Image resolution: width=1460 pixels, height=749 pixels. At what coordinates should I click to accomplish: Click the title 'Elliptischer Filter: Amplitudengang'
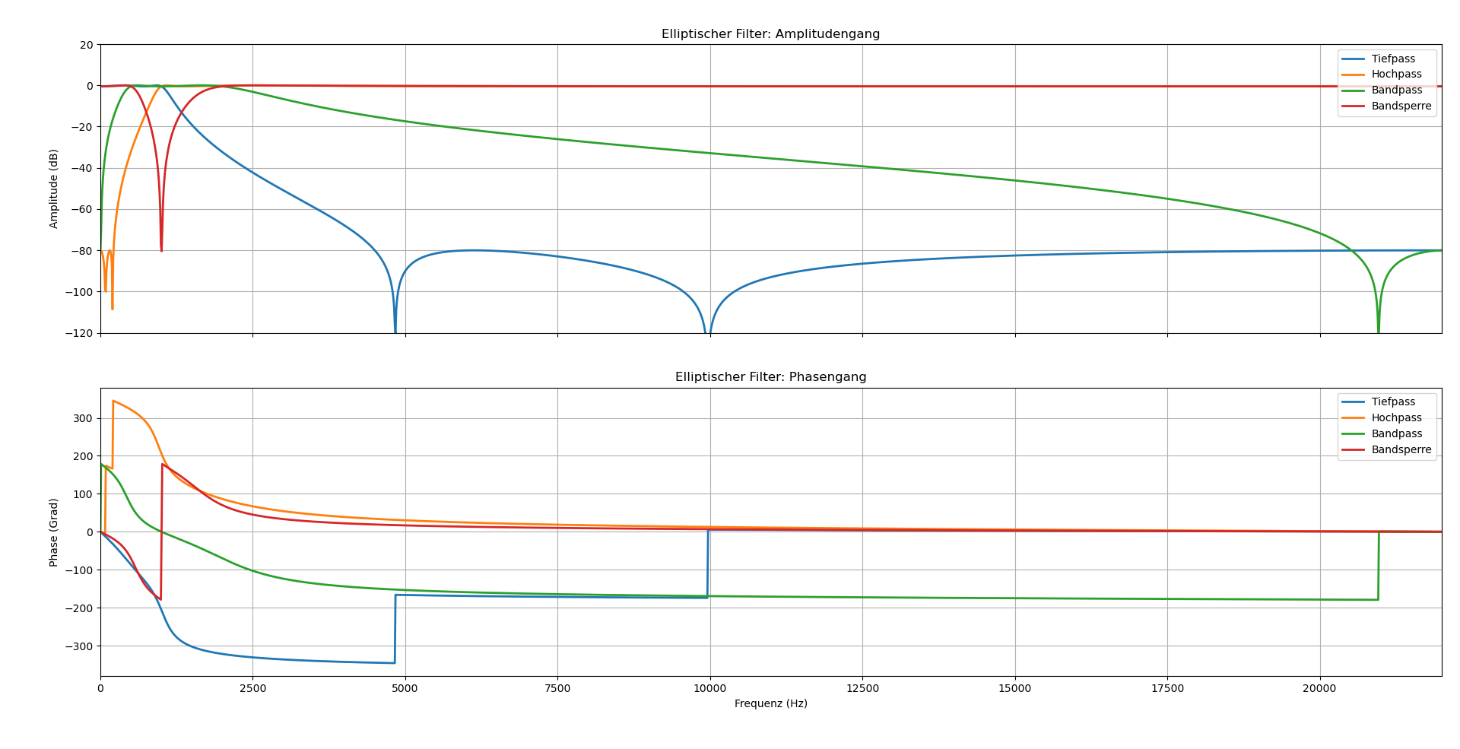pos(770,34)
